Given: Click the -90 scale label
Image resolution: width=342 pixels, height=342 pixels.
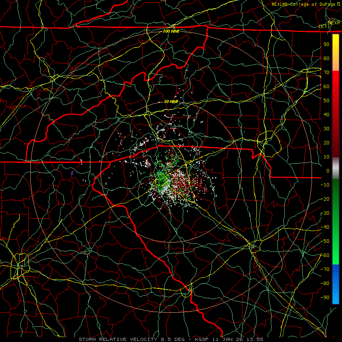Looking at the screenshot, I should click(325, 298).
